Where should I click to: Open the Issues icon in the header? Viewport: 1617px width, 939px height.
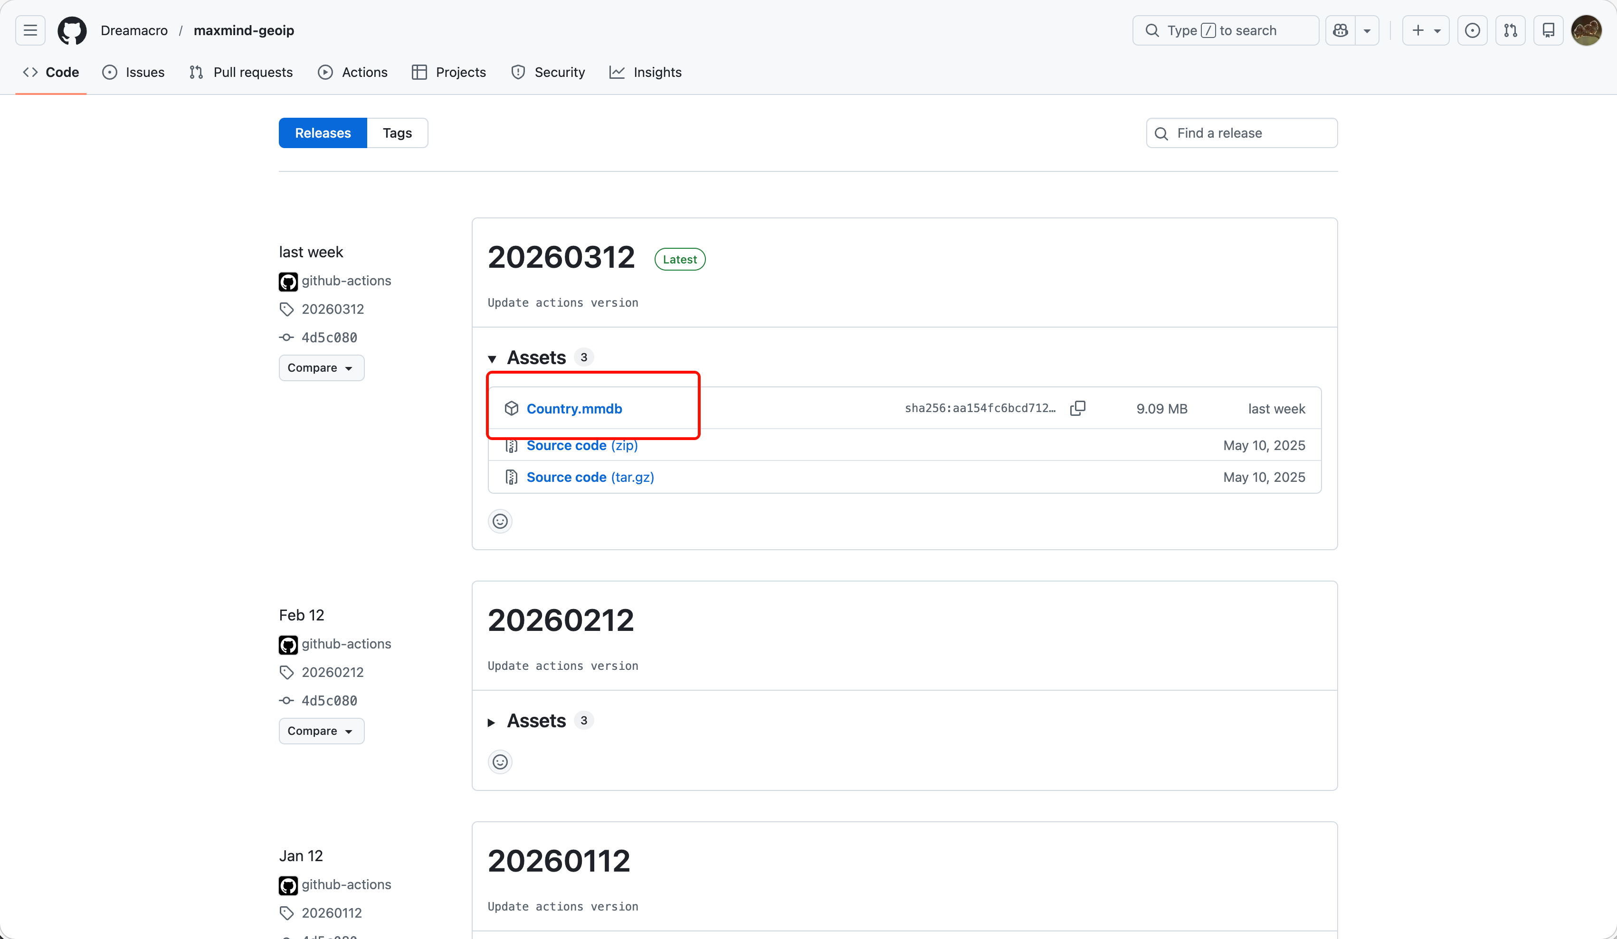(x=1473, y=30)
